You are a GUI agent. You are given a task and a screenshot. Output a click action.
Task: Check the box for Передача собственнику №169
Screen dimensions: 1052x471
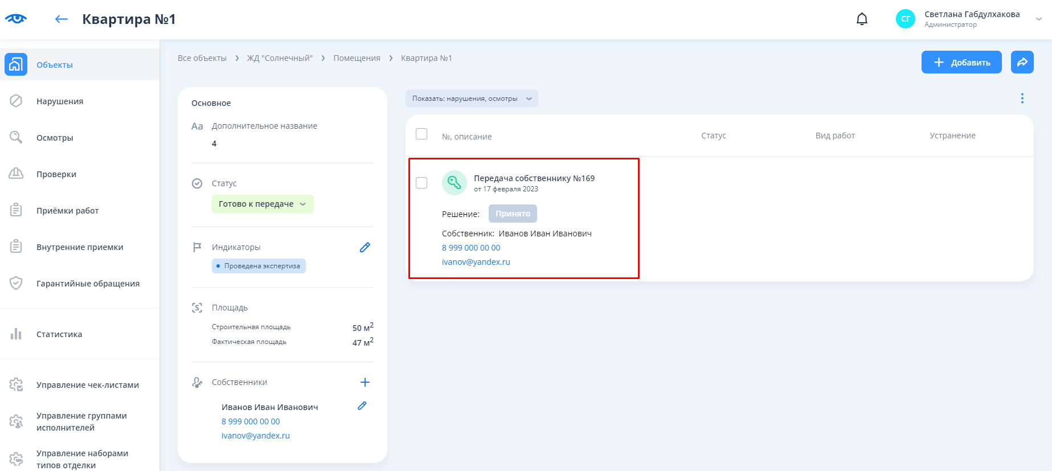[x=421, y=183]
